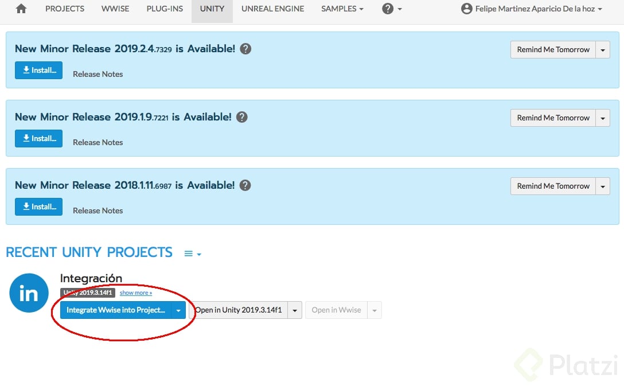The height and width of the screenshot is (386, 624).
Task: Click help icon beside 2019.2.4.7329 release
Action: coord(245,49)
